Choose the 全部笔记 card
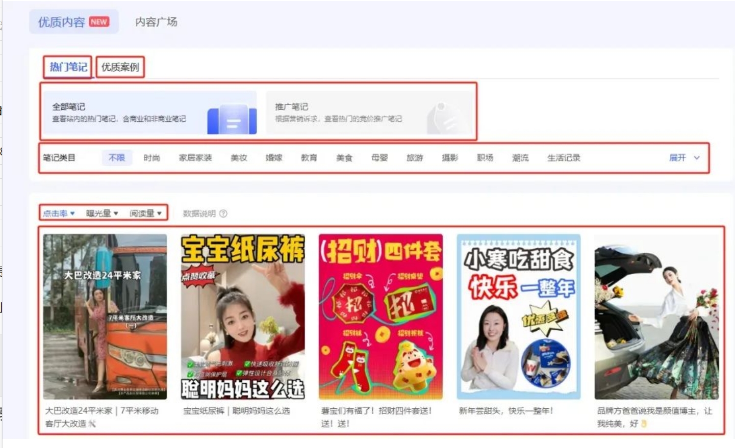 pos(149,113)
